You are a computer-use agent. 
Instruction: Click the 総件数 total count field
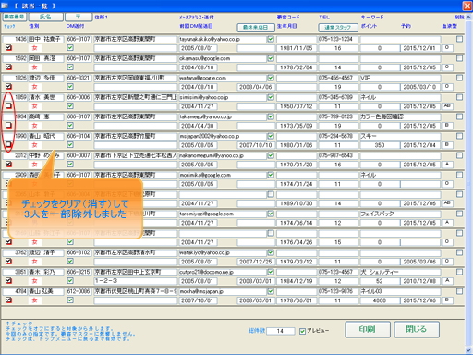click(x=281, y=331)
